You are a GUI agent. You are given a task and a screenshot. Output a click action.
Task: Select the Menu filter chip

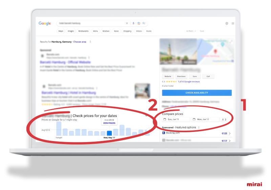coord(96,31)
